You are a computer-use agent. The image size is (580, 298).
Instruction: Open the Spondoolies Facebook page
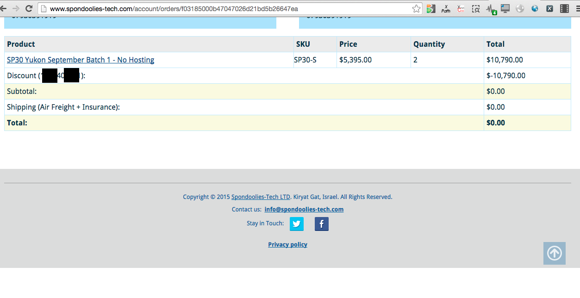tap(322, 224)
